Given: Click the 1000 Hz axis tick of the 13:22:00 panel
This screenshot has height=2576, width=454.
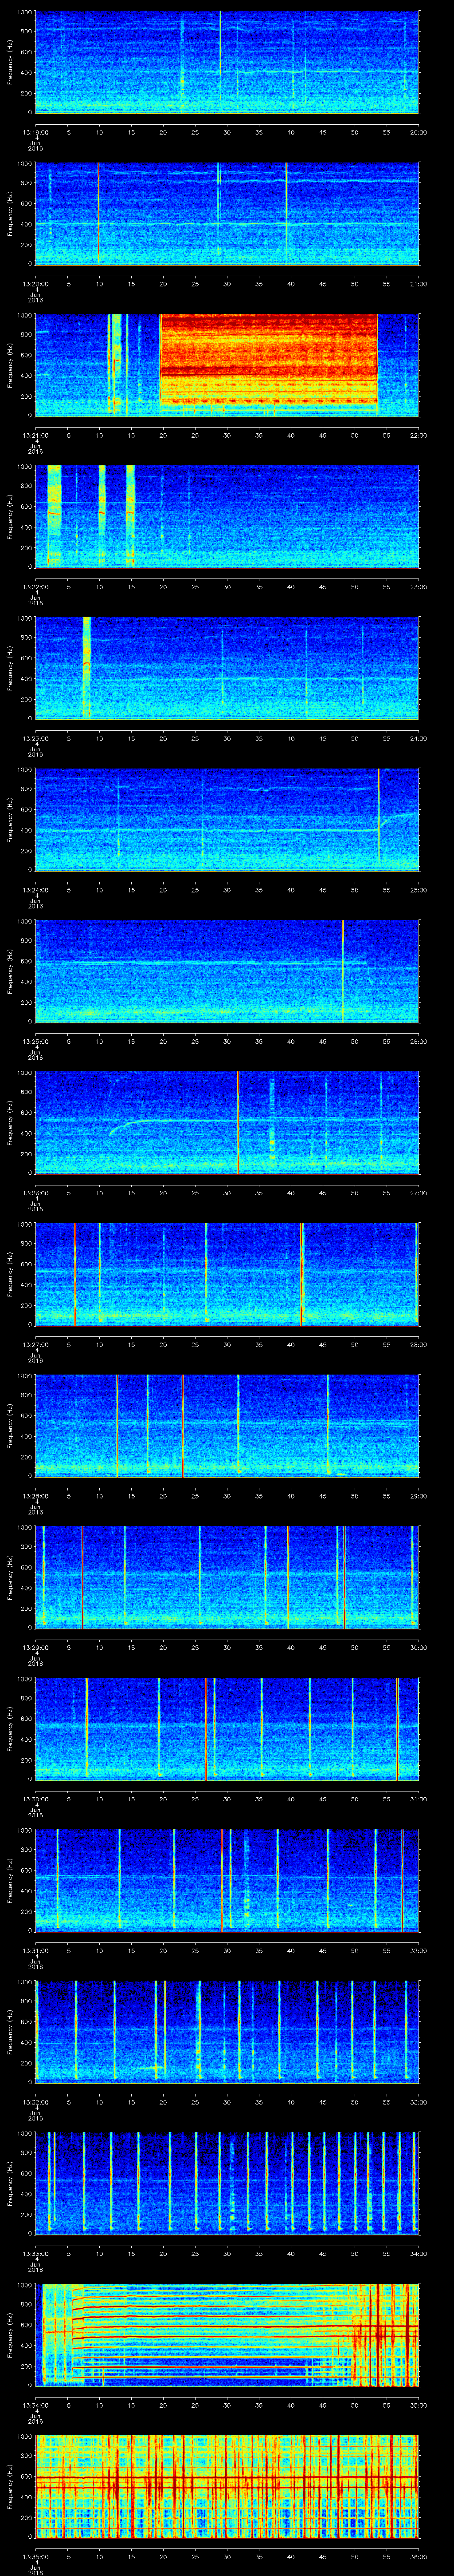Looking at the screenshot, I should point(25,467).
